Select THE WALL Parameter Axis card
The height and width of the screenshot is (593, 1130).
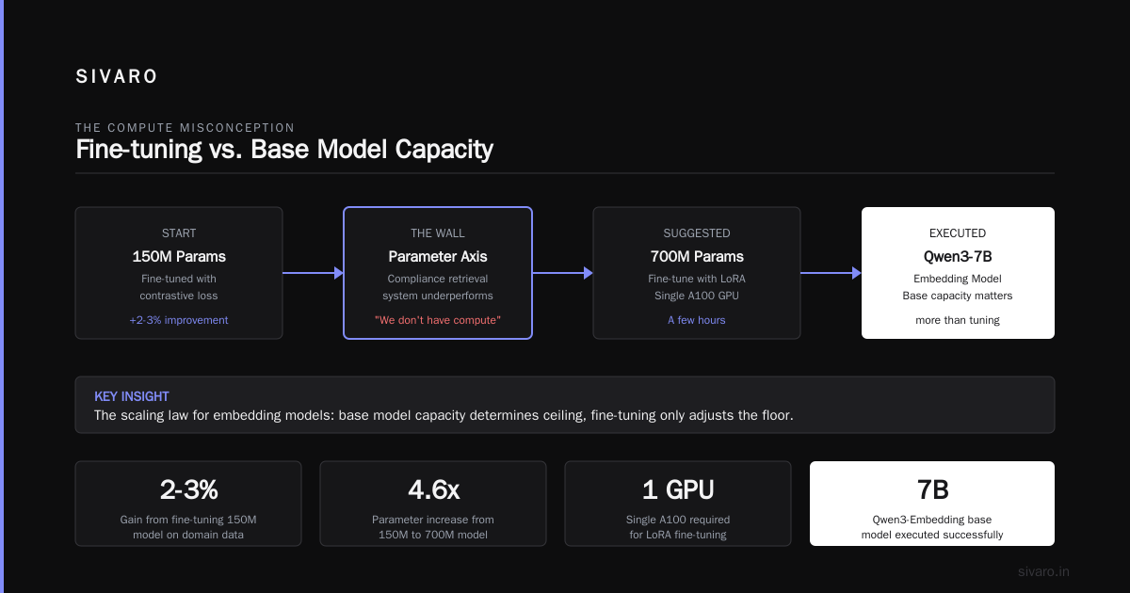[438, 273]
